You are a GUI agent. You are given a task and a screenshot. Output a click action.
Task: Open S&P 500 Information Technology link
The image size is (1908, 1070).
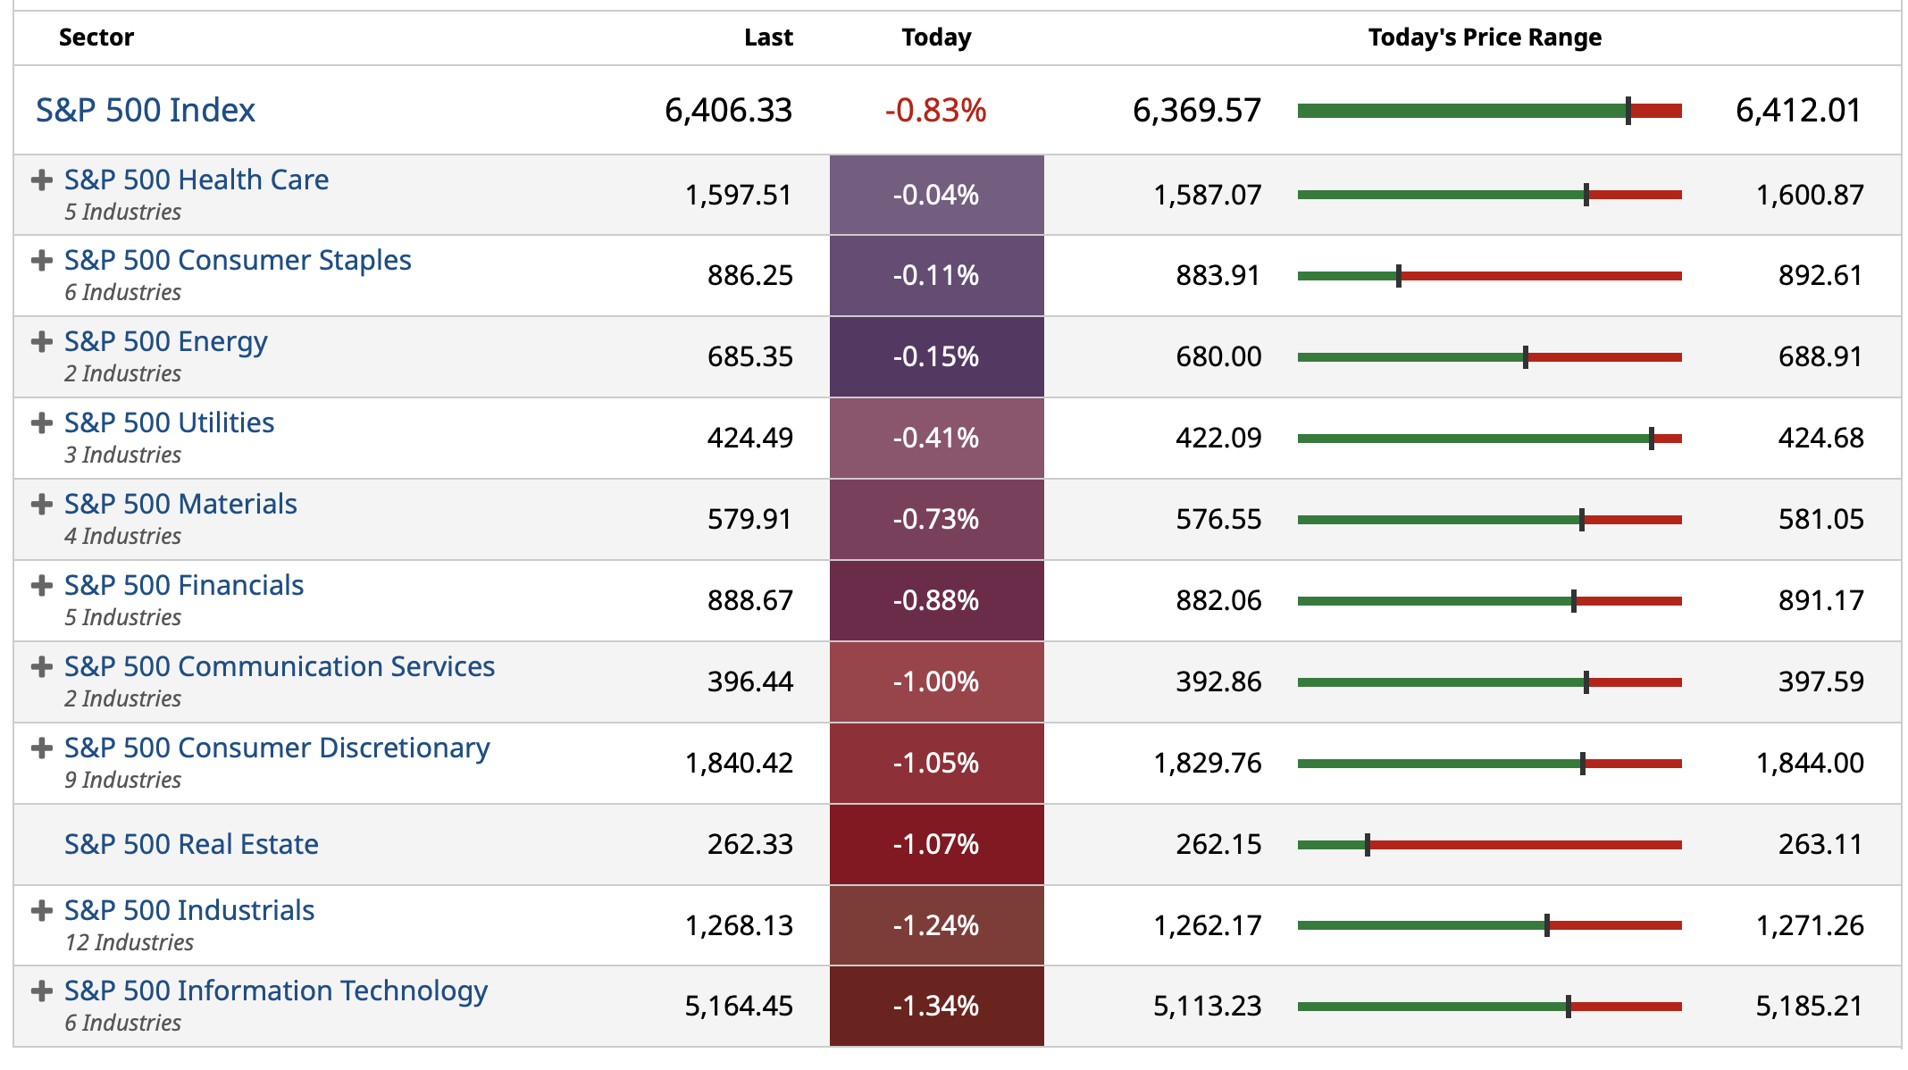coord(276,991)
